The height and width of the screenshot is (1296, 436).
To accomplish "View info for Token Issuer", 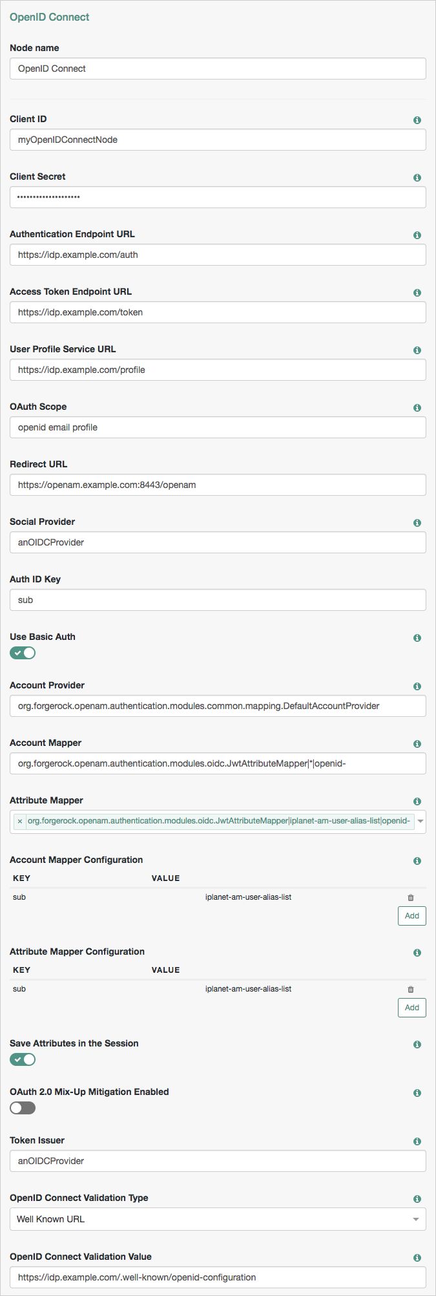I will [417, 1142].
